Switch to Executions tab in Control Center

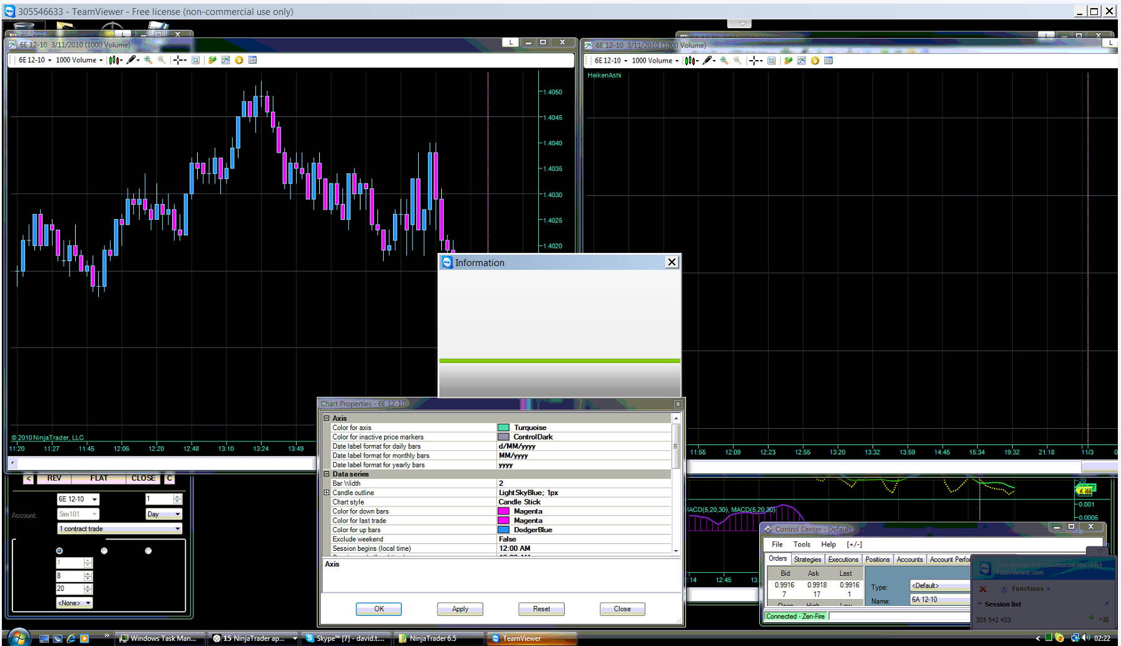843,560
